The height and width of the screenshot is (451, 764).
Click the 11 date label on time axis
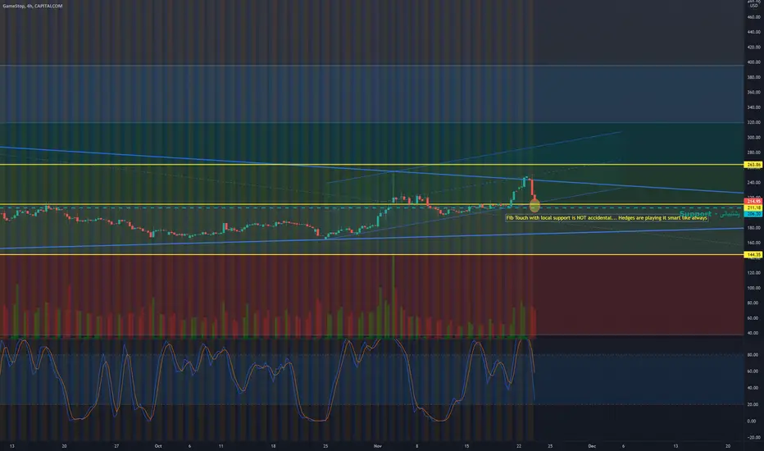[221, 446]
